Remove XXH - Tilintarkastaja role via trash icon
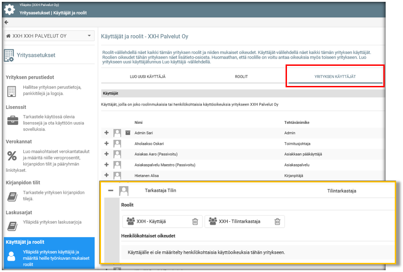The height and width of the screenshot is (272, 403). 277,221
